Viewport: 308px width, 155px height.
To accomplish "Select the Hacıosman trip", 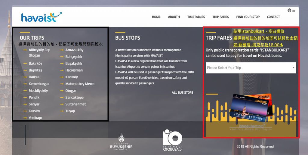I will [74, 70].
